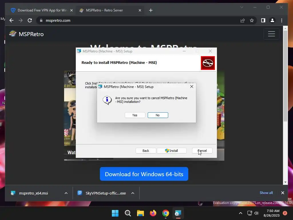Go back in the browser
This screenshot has width=293, height=220.
coord(11,20)
